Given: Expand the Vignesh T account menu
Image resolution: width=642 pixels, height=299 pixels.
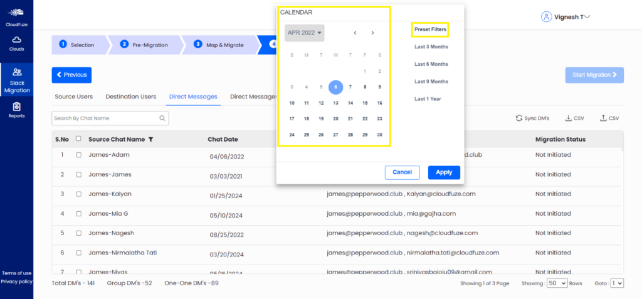Looking at the screenshot, I should (587, 17).
